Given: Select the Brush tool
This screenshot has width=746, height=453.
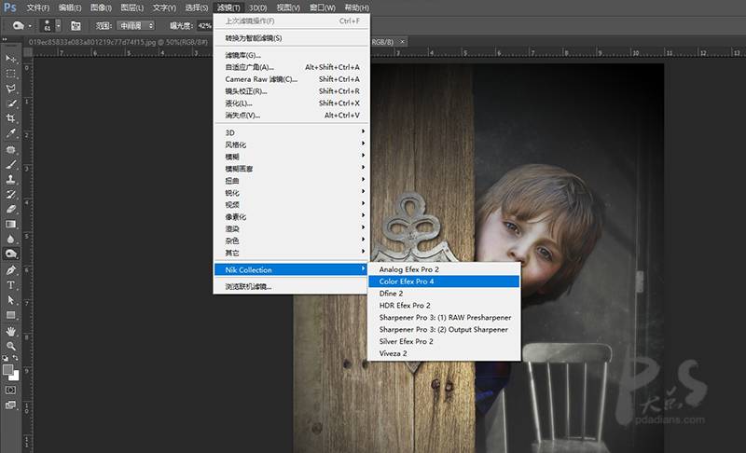Looking at the screenshot, I should (x=10, y=164).
